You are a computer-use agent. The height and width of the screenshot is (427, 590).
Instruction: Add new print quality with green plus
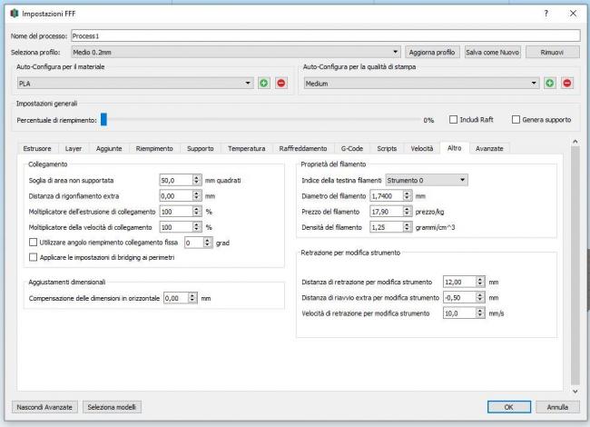coord(550,84)
